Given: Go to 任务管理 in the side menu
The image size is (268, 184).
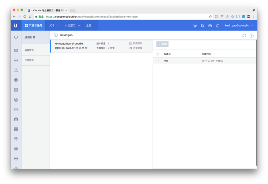Looking at the screenshot, I should pyautogui.click(x=36, y=60).
